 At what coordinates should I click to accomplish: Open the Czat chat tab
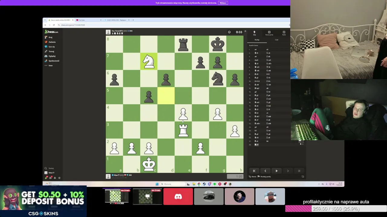pos(276,40)
